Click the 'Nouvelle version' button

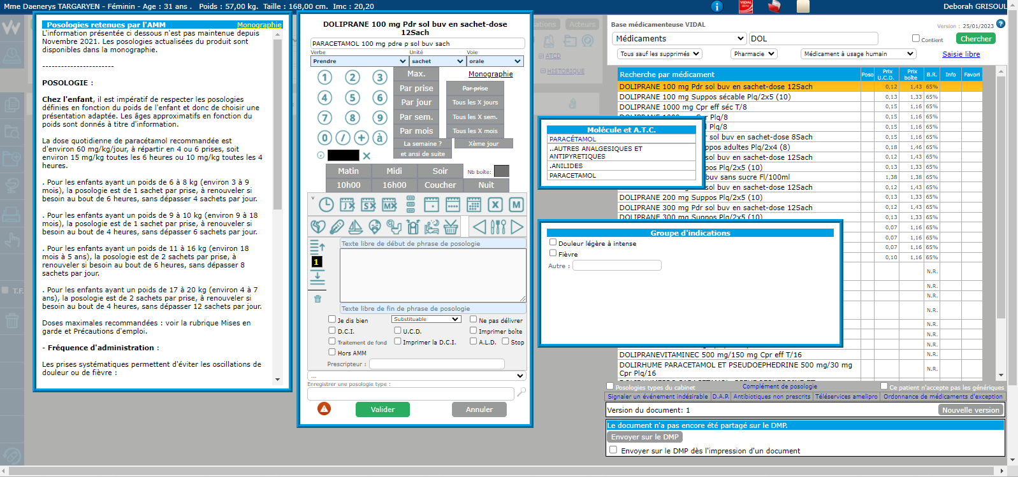(x=971, y=410)
